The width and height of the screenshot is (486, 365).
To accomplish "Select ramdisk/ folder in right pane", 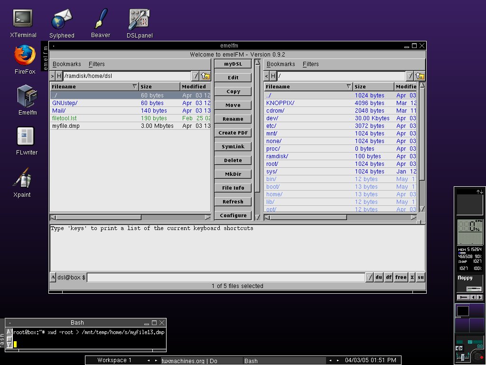I will pyautogui.click(x=340, y=156).
